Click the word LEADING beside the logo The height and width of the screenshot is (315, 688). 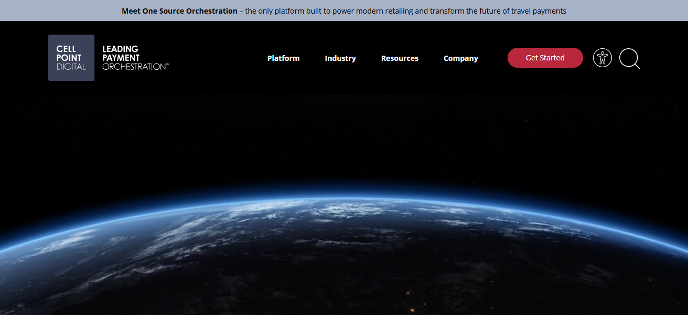click(x=121, y=49)
